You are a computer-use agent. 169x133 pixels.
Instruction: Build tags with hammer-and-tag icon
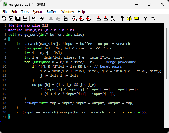[129, 18]
